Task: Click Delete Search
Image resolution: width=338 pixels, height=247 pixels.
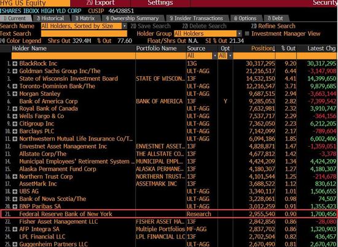Action: click(204, 26)
